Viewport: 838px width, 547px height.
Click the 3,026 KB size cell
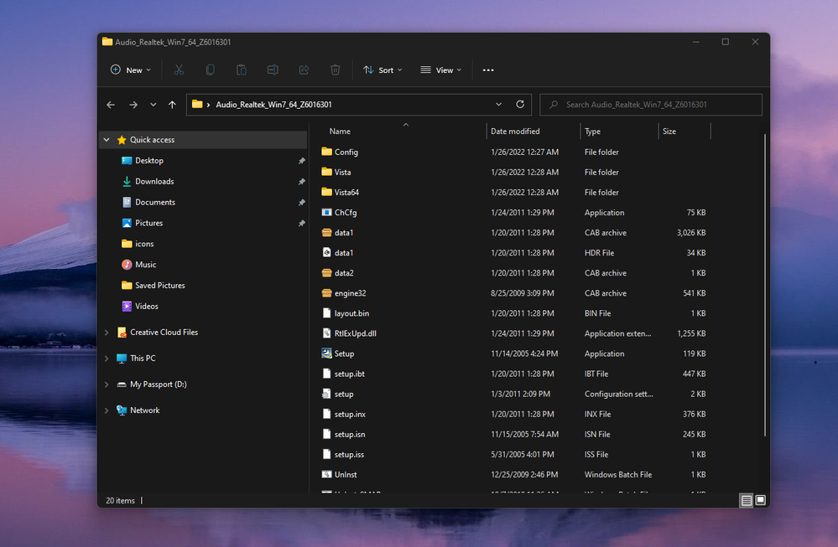coord(691,233)
